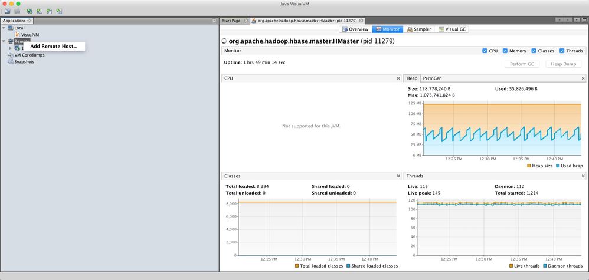Select the Monitor tab

coord(388,29)
